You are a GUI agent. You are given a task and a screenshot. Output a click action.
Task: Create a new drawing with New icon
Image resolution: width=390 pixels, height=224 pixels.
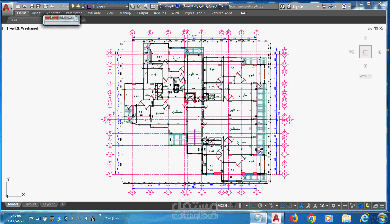point(18,6)
